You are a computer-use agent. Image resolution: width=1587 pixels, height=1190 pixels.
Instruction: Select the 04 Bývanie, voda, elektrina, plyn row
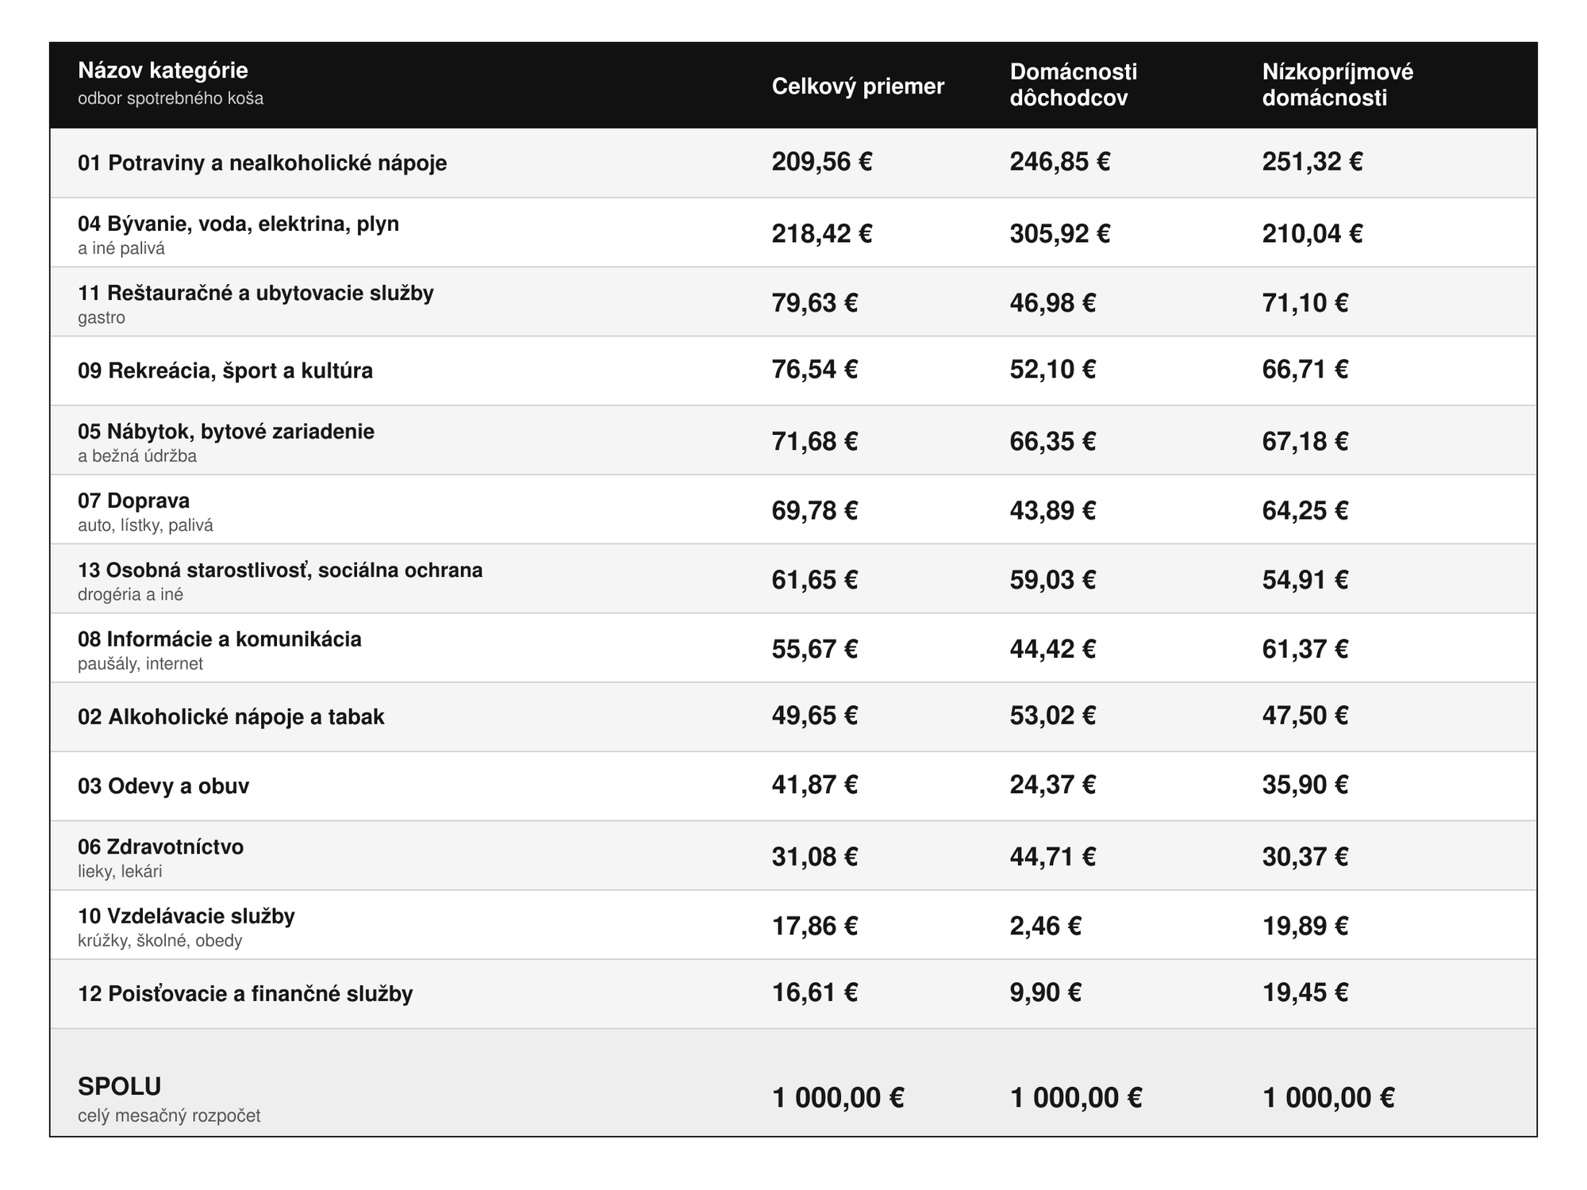coord(793,232)
